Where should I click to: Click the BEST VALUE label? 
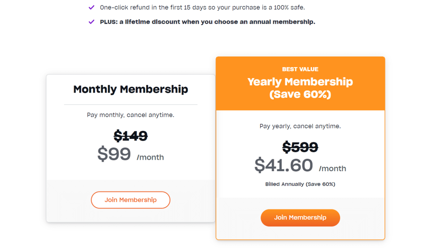(x=300, y=69)
